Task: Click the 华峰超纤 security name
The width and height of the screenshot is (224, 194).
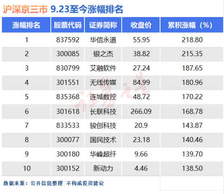Action: point(103,154)
